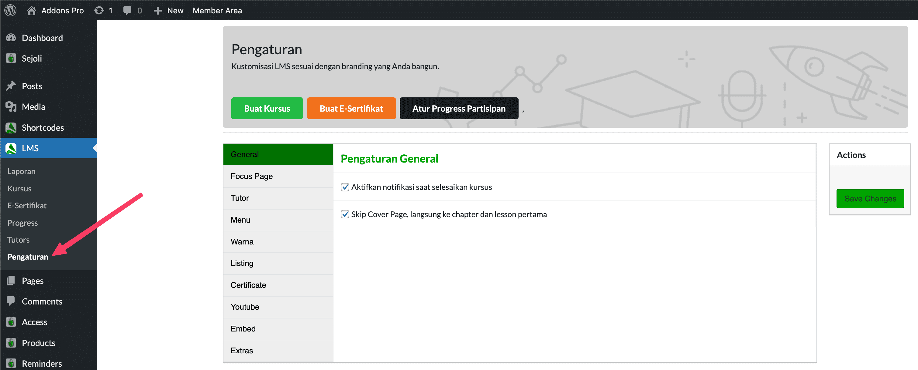Click the Posts pushpin icon
Viewport: 918px width, 370px height.
(11, 86)
